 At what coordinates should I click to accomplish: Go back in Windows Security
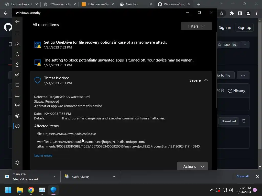pos(17,22)
